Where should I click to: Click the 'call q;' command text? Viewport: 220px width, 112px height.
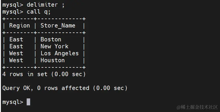pos(39,12)
